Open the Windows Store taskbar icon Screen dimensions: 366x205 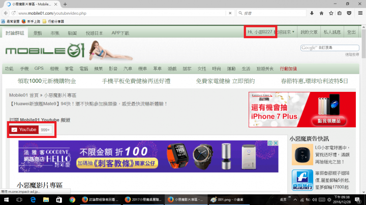point(59,199)
